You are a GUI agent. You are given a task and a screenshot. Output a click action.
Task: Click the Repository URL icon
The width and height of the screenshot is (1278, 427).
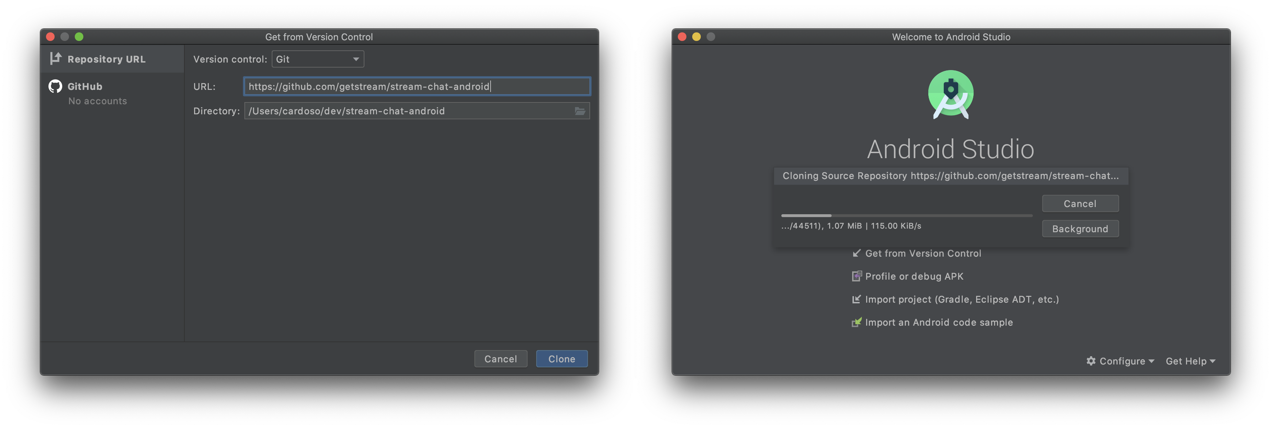(55, 58)
